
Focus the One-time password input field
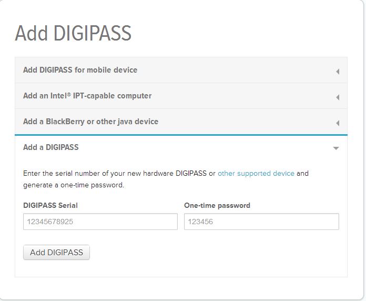pyautogui.click(x=261, y=222)
